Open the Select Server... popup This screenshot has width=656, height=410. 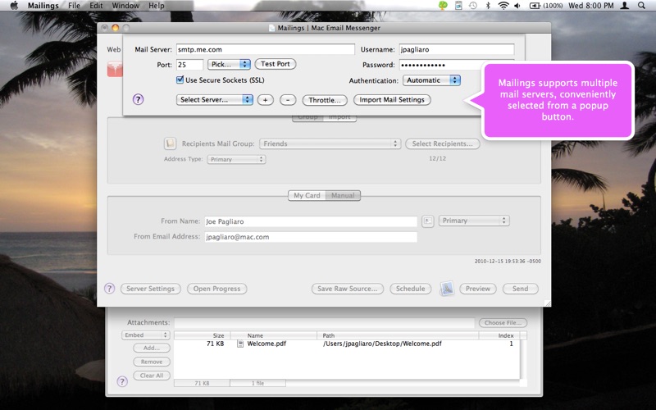[215, 99]
